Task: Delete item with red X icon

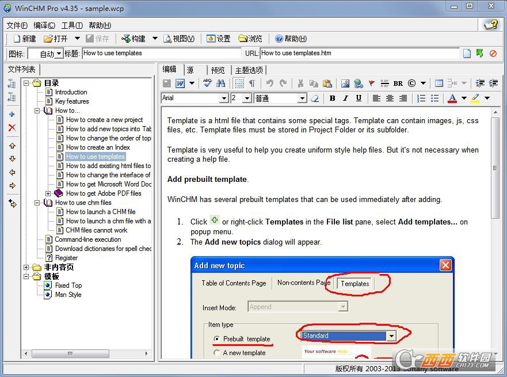Action: click(12, 128)
